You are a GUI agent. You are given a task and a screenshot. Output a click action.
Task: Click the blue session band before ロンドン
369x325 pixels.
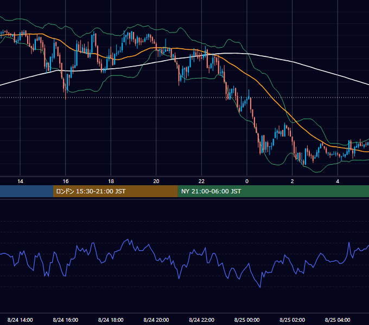(27, 191)
